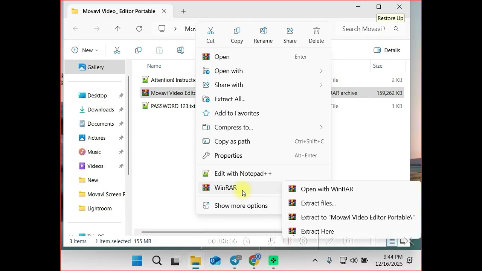Choose Edit with Notepad++
482x271 pixels.
click(263, 174)
